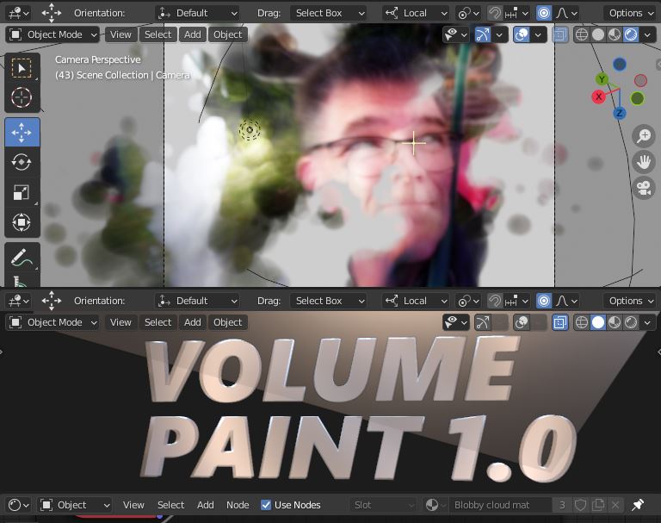661x523 pixels.
Task: Toggle overlays in the top viewport
Action: (522, 34)
